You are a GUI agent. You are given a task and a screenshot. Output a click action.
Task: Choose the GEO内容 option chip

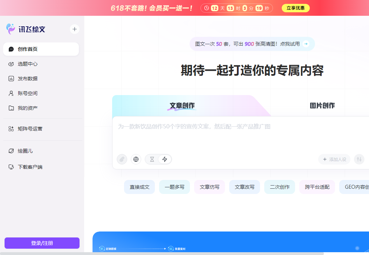(x=354, y=187)
